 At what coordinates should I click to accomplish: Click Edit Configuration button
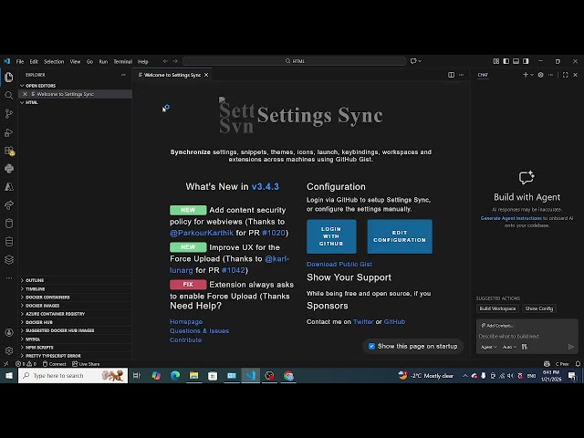click(400, 236)
